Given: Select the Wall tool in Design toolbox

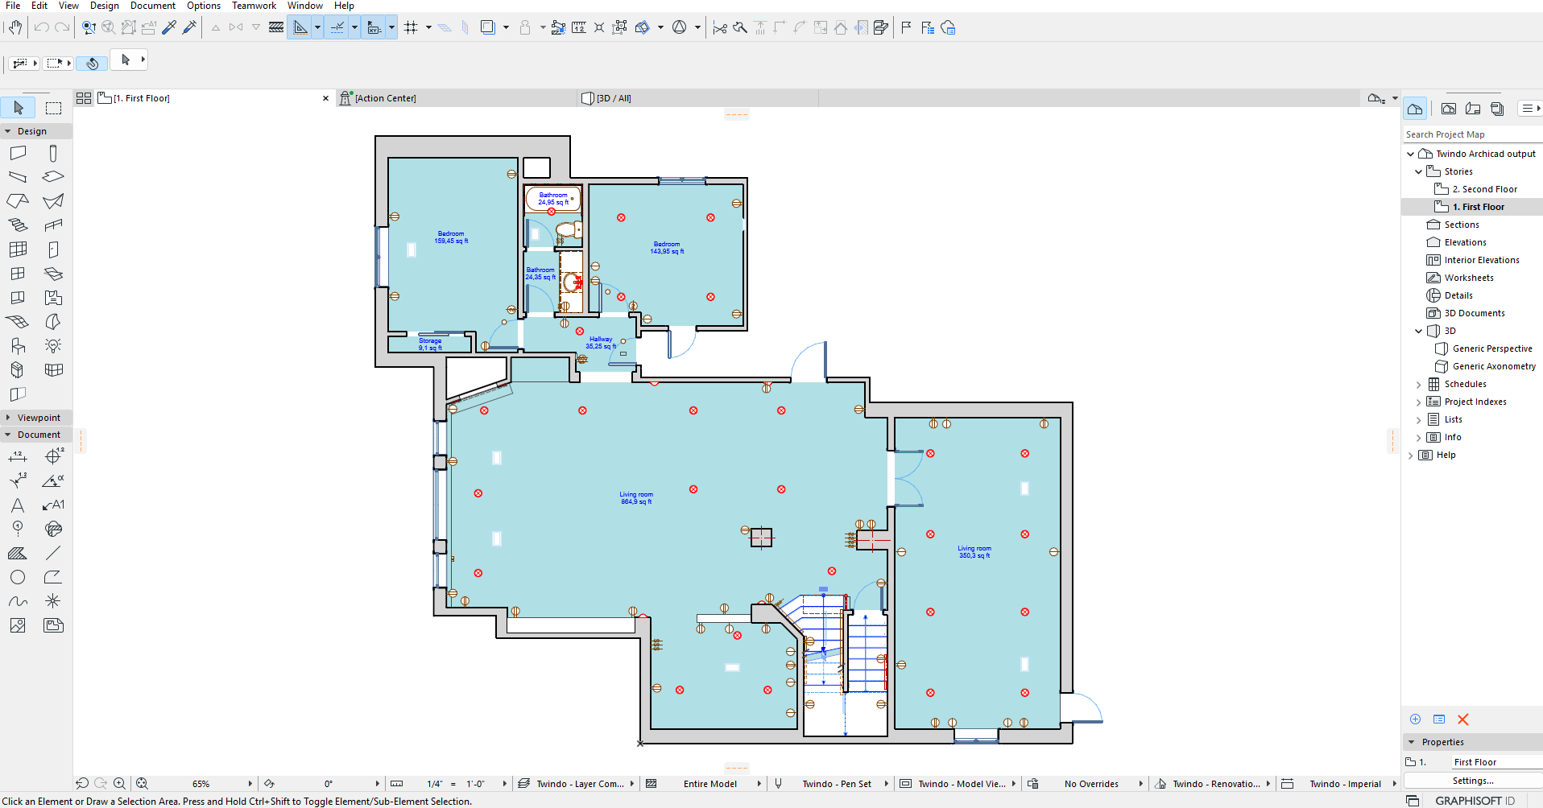Looking at the screenshot, I should pyautogui.click(x=18, y=153).
